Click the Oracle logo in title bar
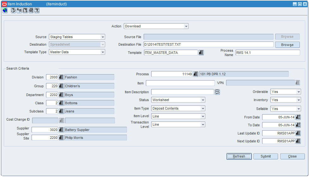 click(4, 4)
